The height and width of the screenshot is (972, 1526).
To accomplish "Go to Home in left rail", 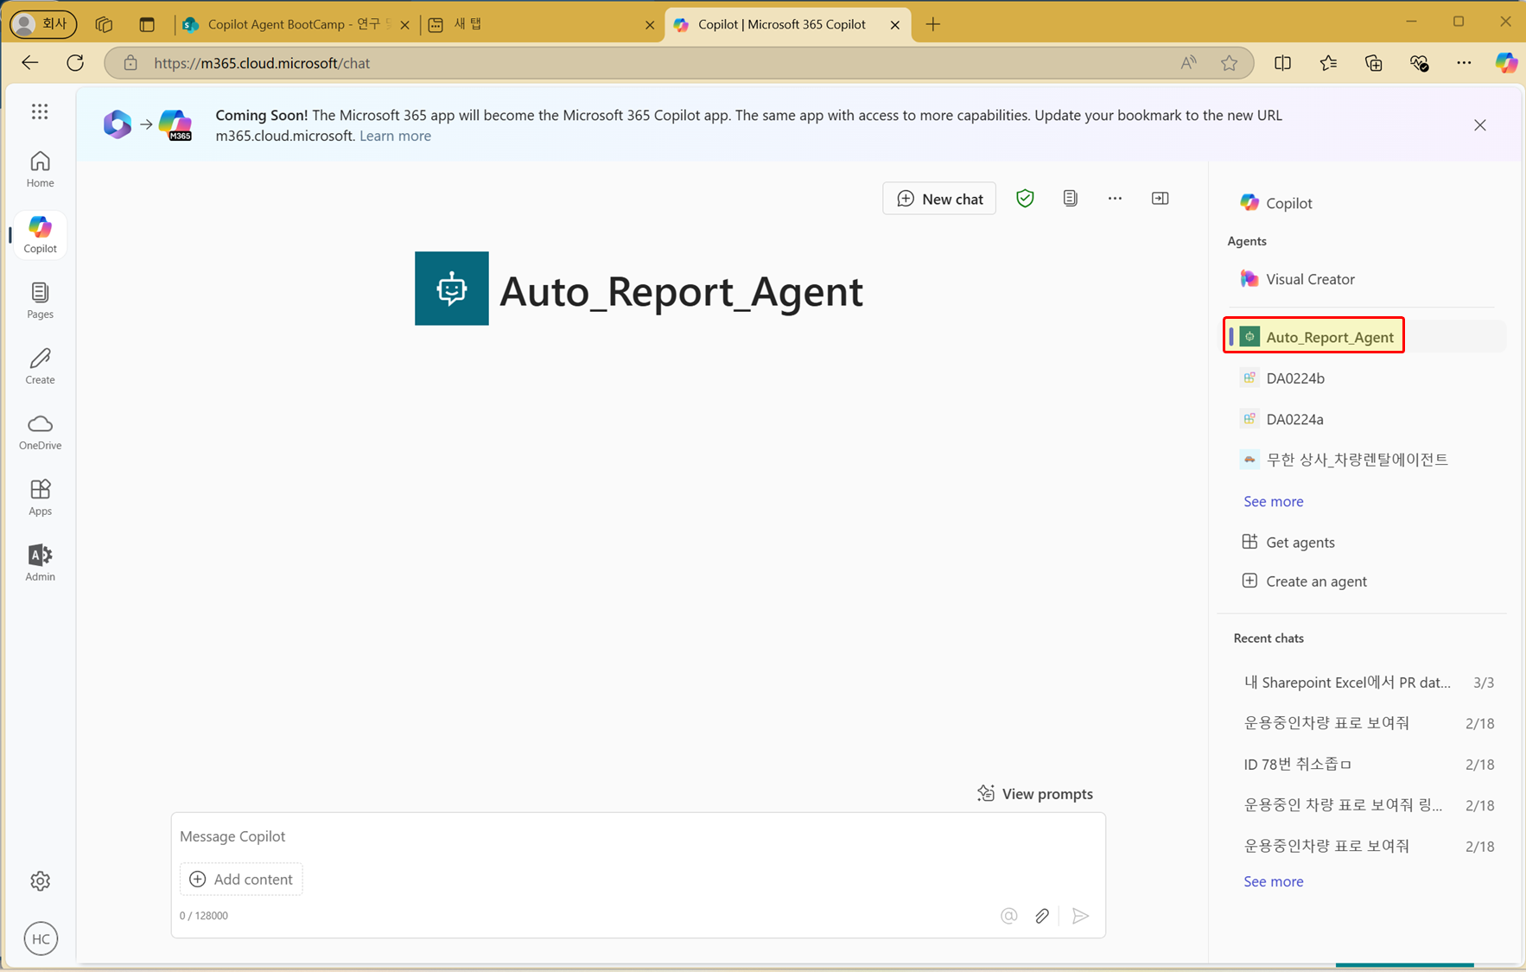I will [40, 169].
